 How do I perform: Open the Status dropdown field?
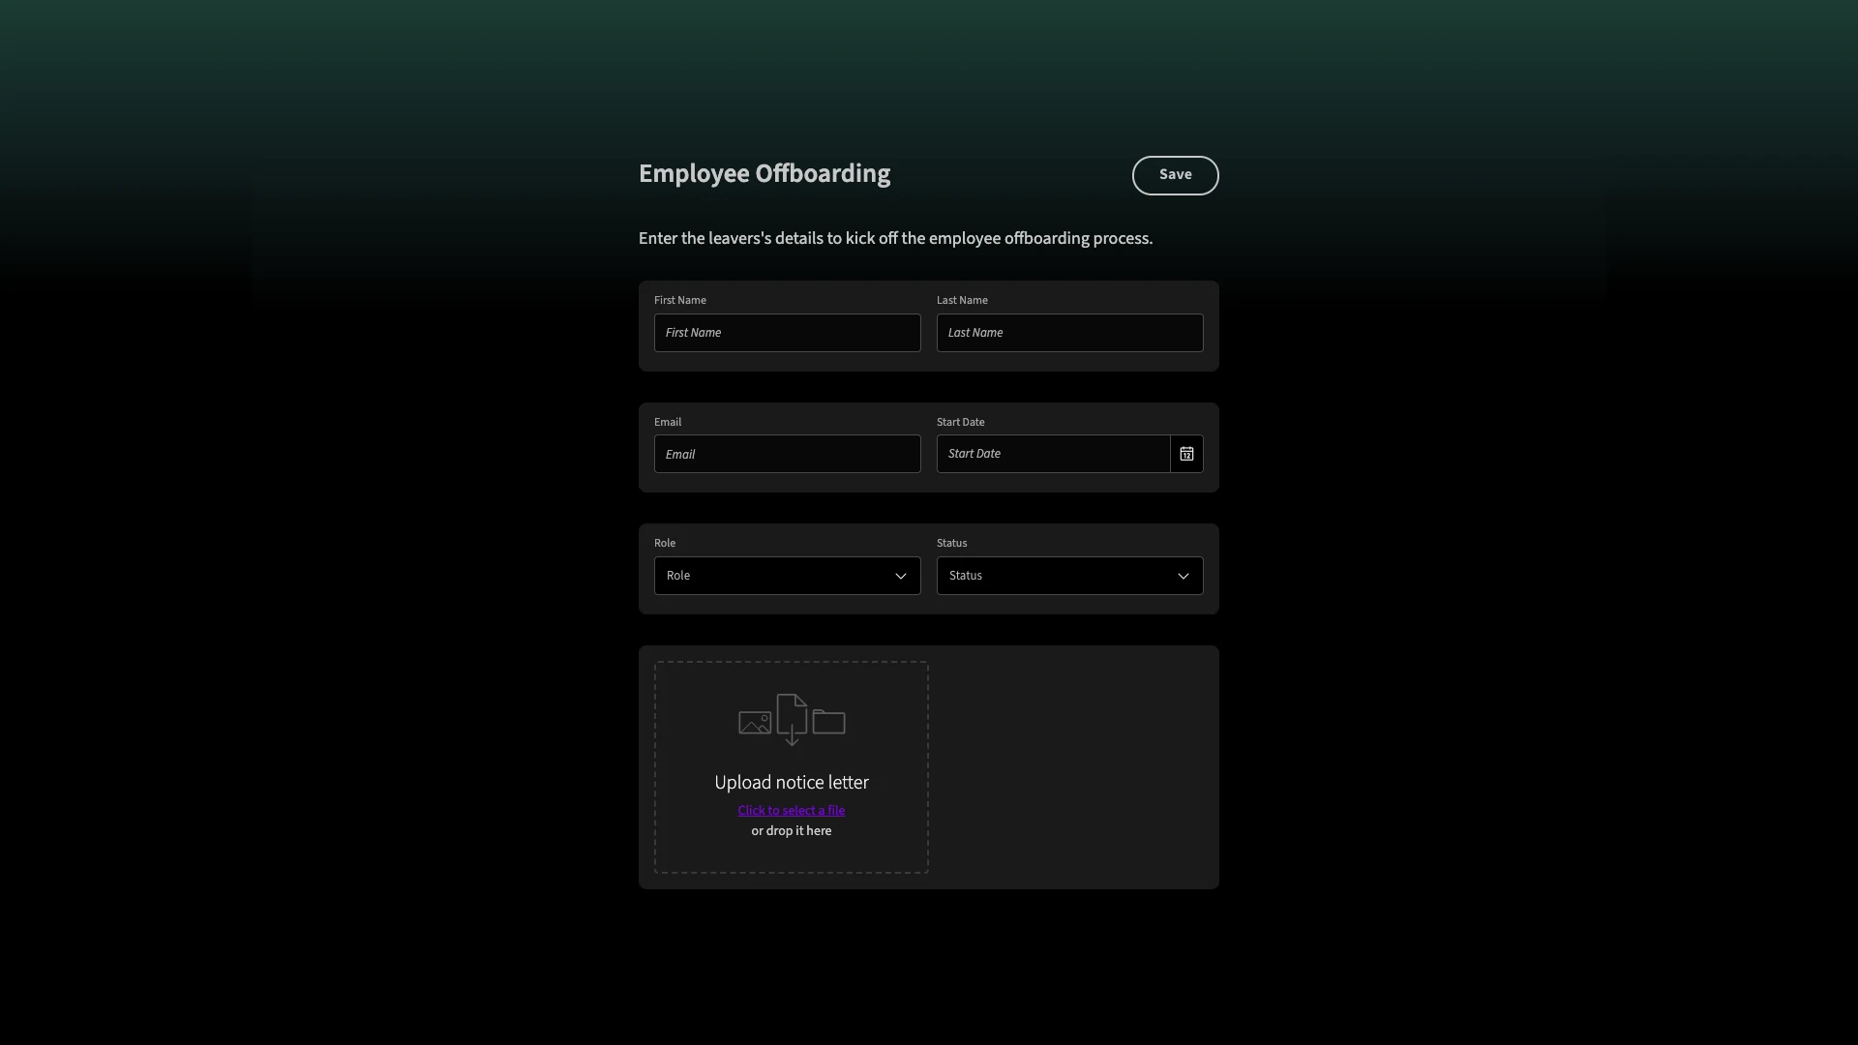[1055, 576]
